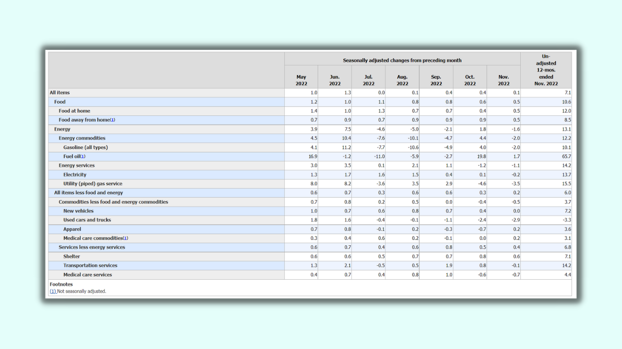The image size is (622, 349).
Task: Select Fuel oil May 2022 value 16.9
Action: click(x=312, y=157)
